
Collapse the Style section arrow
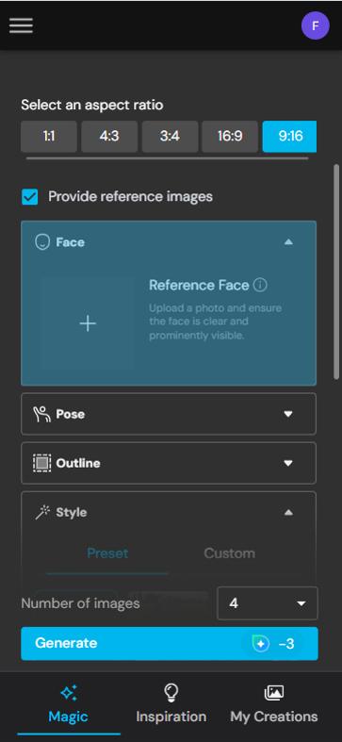tap(288, 513)
